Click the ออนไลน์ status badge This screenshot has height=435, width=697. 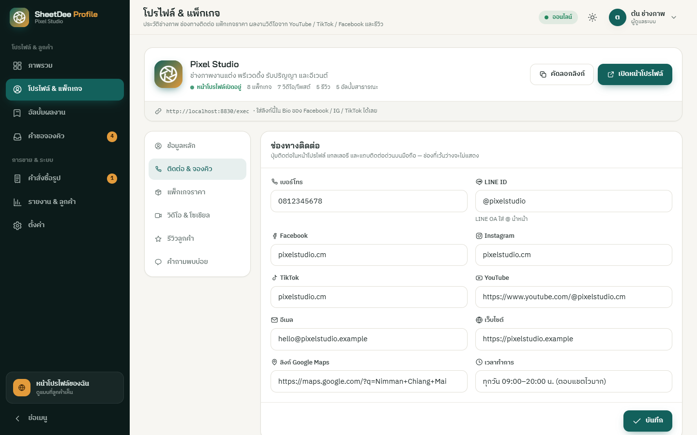coord(558,17)
